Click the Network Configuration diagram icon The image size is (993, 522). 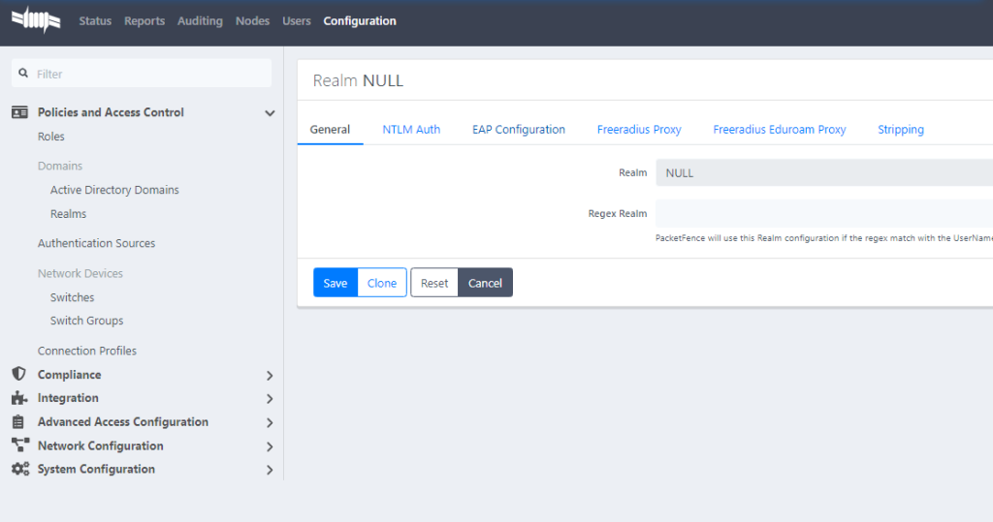19,445
